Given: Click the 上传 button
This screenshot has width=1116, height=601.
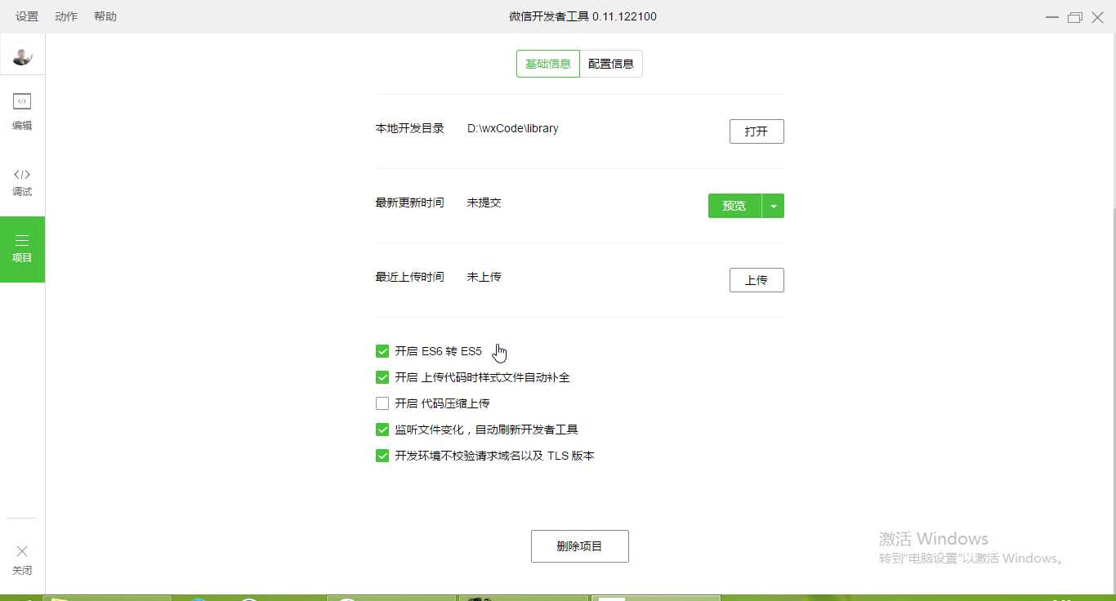Looking at the screenshot, I should point(757,280).
